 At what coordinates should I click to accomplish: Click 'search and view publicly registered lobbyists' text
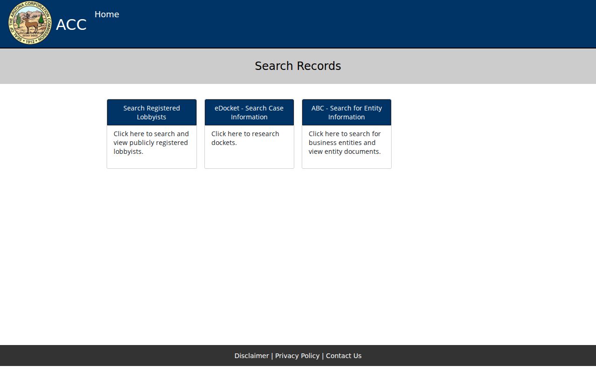151,143
